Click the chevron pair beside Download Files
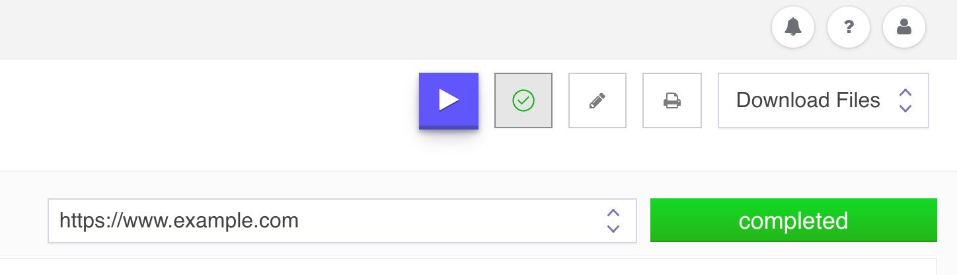The width and height of the screenshot is (957, 275). tap(905, 100)
